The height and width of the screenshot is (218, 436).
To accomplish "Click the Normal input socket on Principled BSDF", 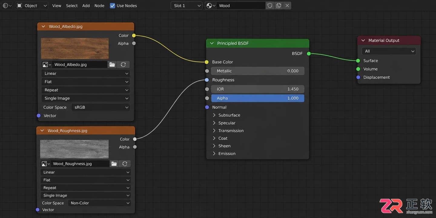I will click(x=207, y=107).
